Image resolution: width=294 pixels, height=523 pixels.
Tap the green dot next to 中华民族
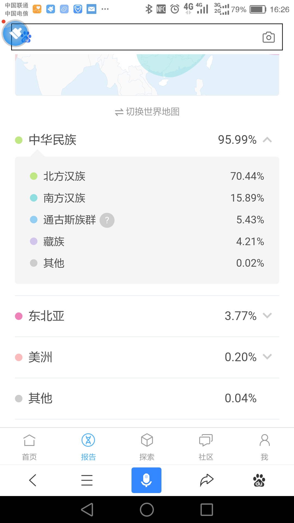(19, 140)
